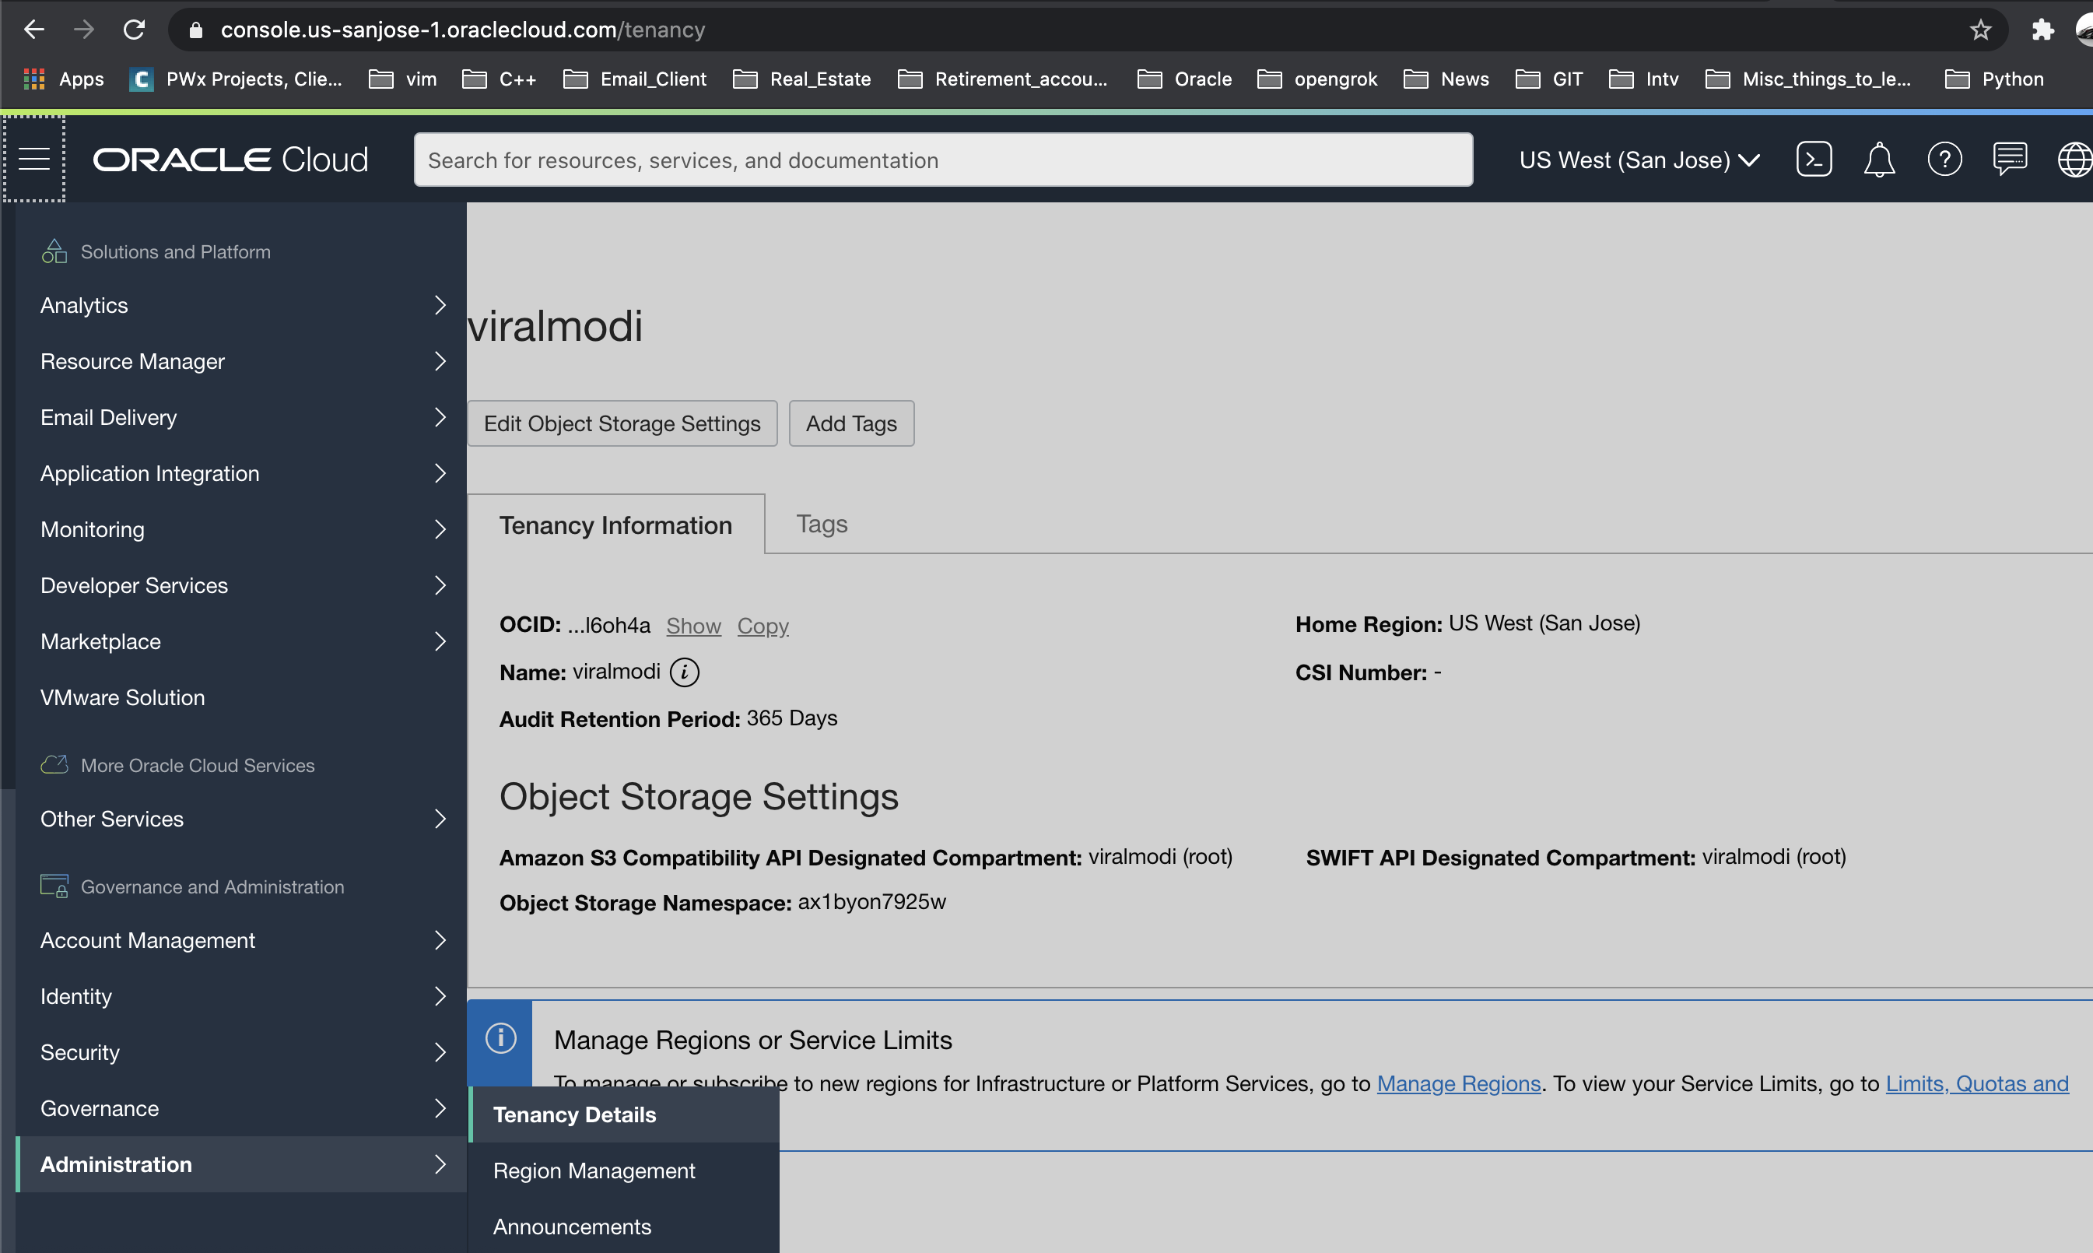2093x1253 pixels.
Task: Click the Manage Regions link
Action: [1458, 1083]
